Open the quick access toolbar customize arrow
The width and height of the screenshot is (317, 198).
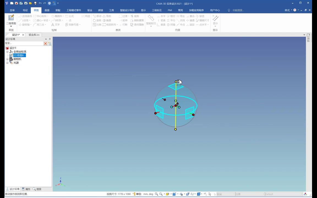(58, 3)
